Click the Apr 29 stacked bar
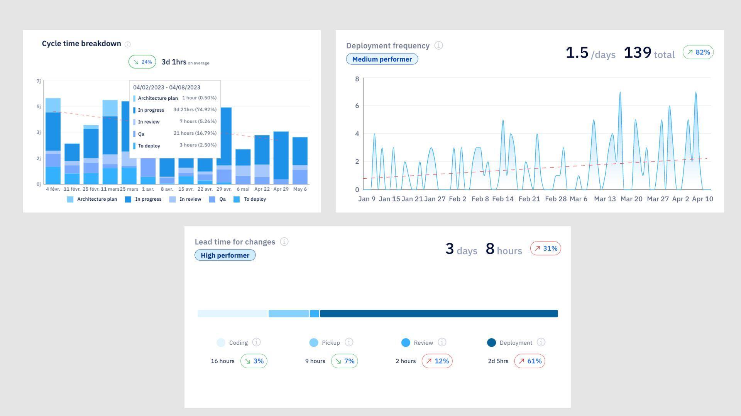The width and height of the screenshot is (741, 416). point(281,158)
